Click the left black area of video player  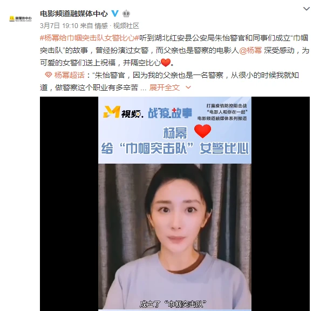click(69, 204)
